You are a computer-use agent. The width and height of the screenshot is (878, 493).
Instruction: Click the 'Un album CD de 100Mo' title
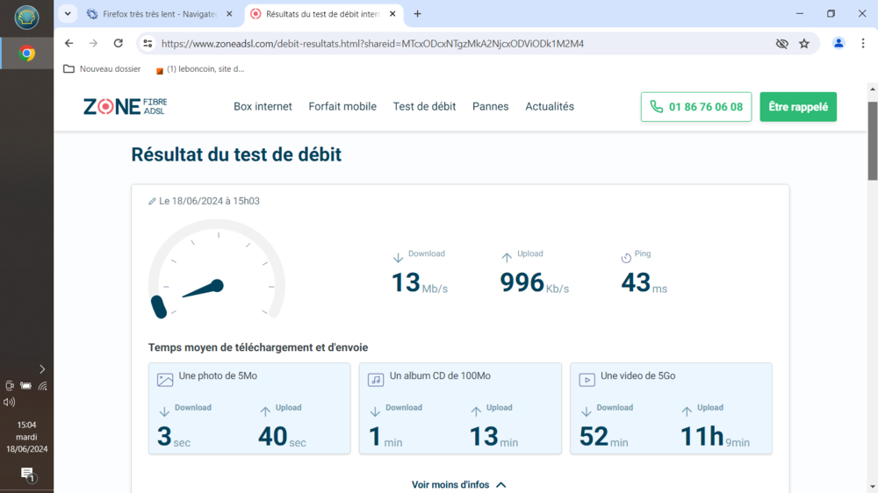(440, 376)
